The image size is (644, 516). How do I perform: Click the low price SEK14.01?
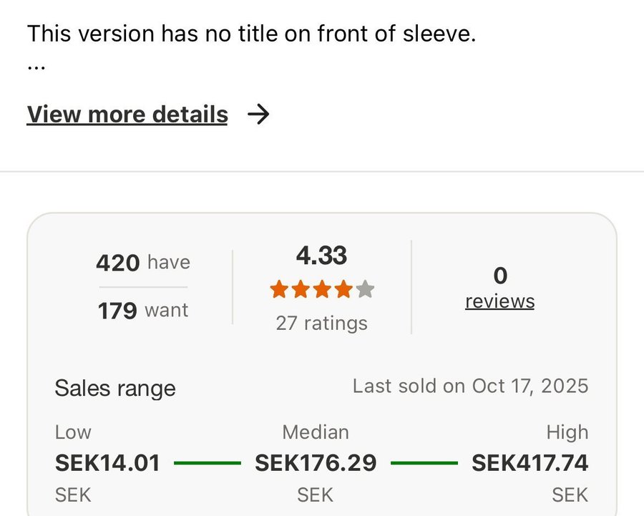107,463
